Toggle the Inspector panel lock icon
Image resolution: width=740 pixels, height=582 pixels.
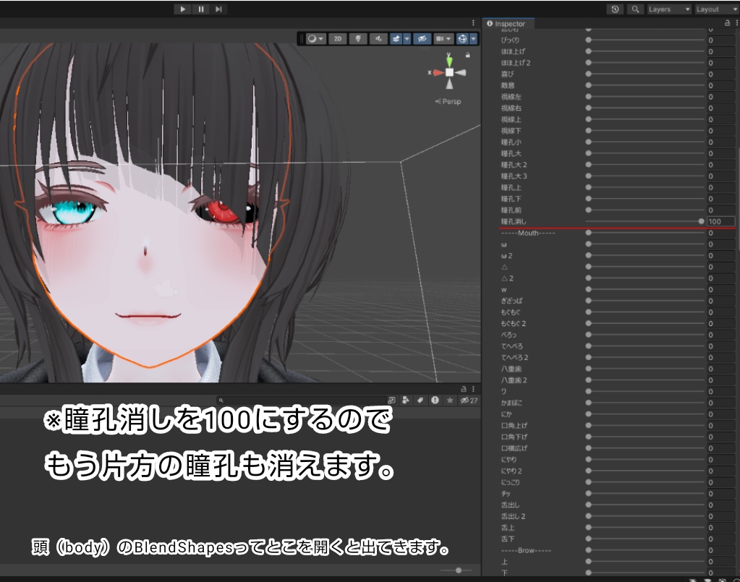pos(727,22)
